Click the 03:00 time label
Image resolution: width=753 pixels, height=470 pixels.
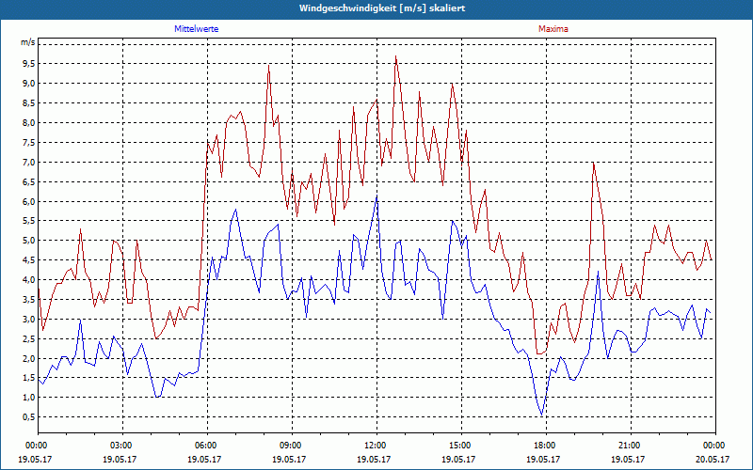coord(122,446)
